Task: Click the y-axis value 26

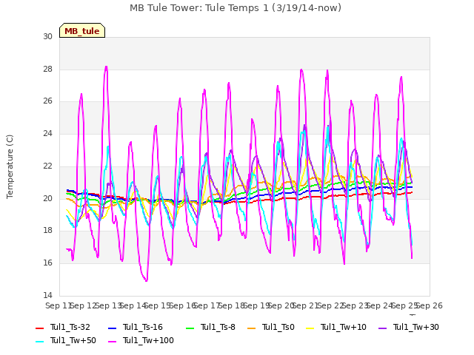Action: [47, 101]
